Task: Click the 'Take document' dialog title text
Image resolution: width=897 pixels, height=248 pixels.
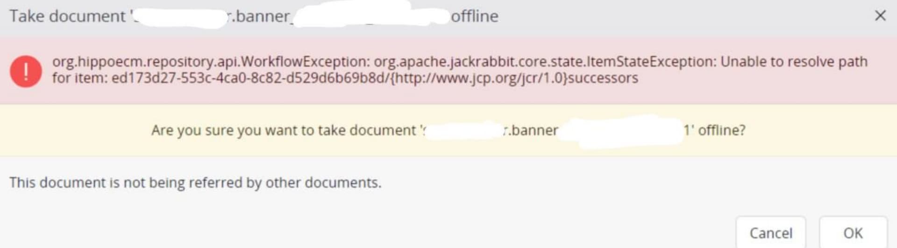Action: pos(67,16)
